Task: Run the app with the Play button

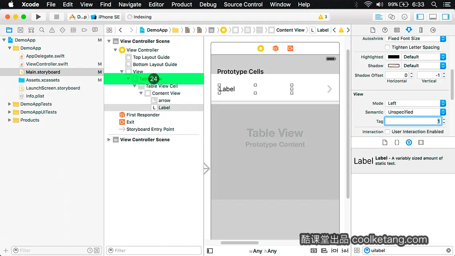Action: 38,17
